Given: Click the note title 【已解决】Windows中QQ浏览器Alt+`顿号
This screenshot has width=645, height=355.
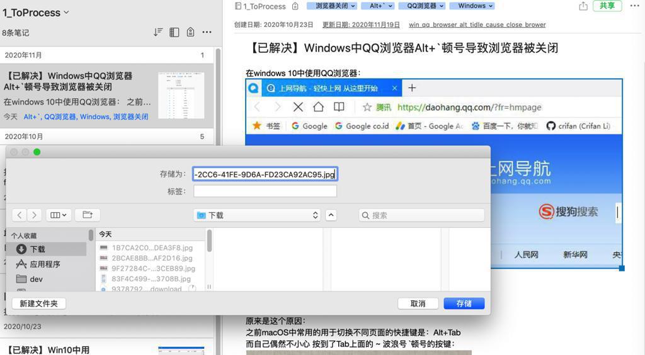Looking at the screenshot, I should click(404, 48).
